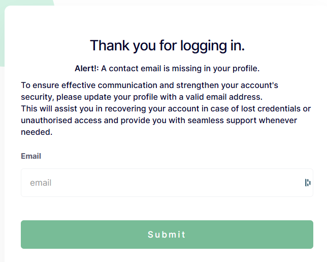Click 'This will assist you' sentence start
Screen dimensions: 327x262
(57, 109)
